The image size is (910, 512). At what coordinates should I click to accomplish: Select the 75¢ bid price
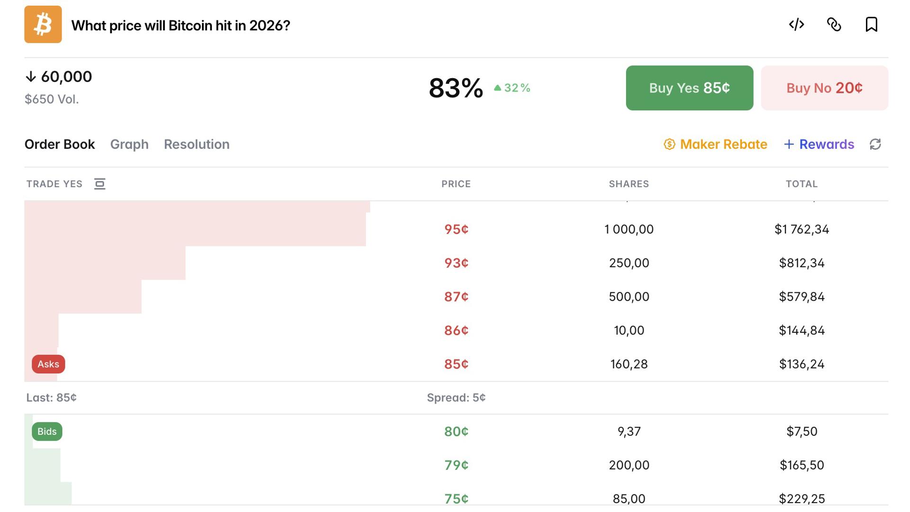coord(456,499)
